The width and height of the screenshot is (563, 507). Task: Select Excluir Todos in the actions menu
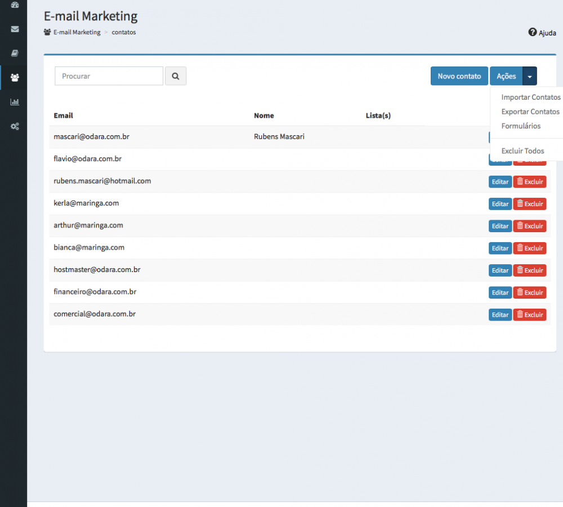522,151
